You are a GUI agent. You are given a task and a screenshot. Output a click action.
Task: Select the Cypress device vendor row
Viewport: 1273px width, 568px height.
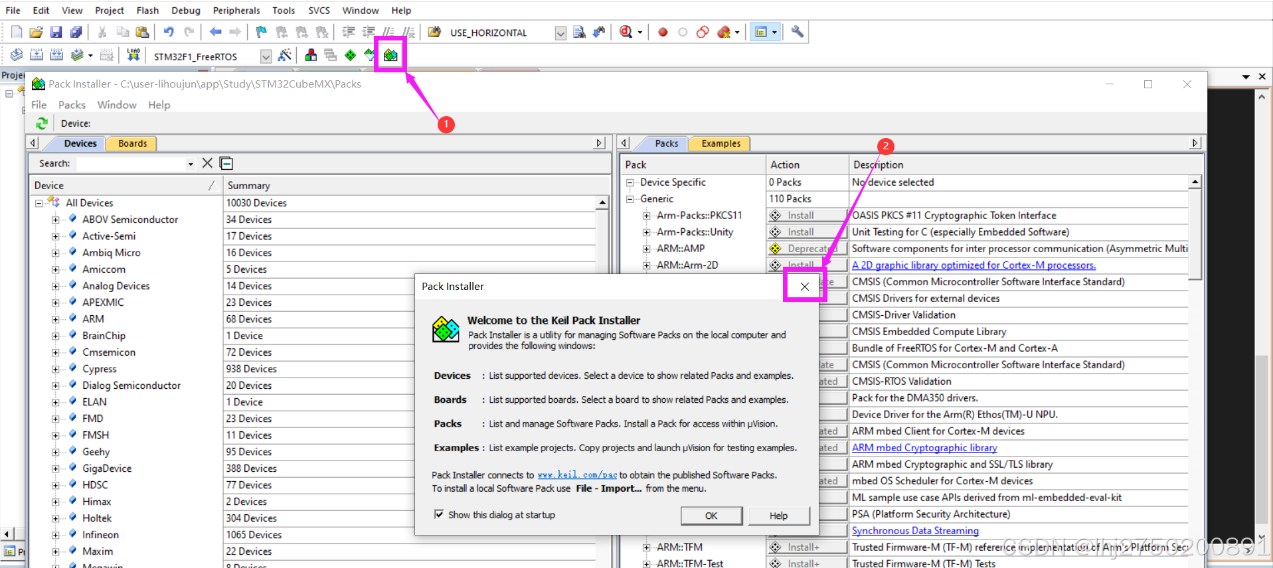coord(100,369)
